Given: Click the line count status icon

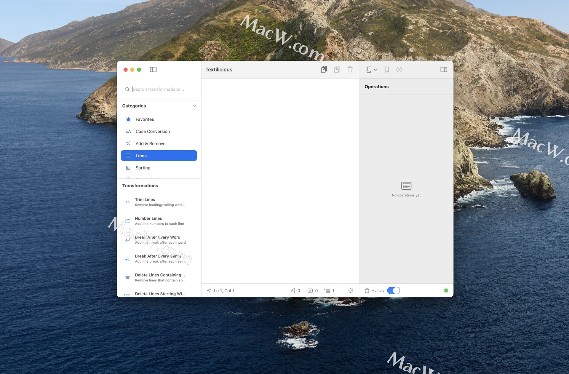Looking at the screenshot, I should tap(327, 291).
